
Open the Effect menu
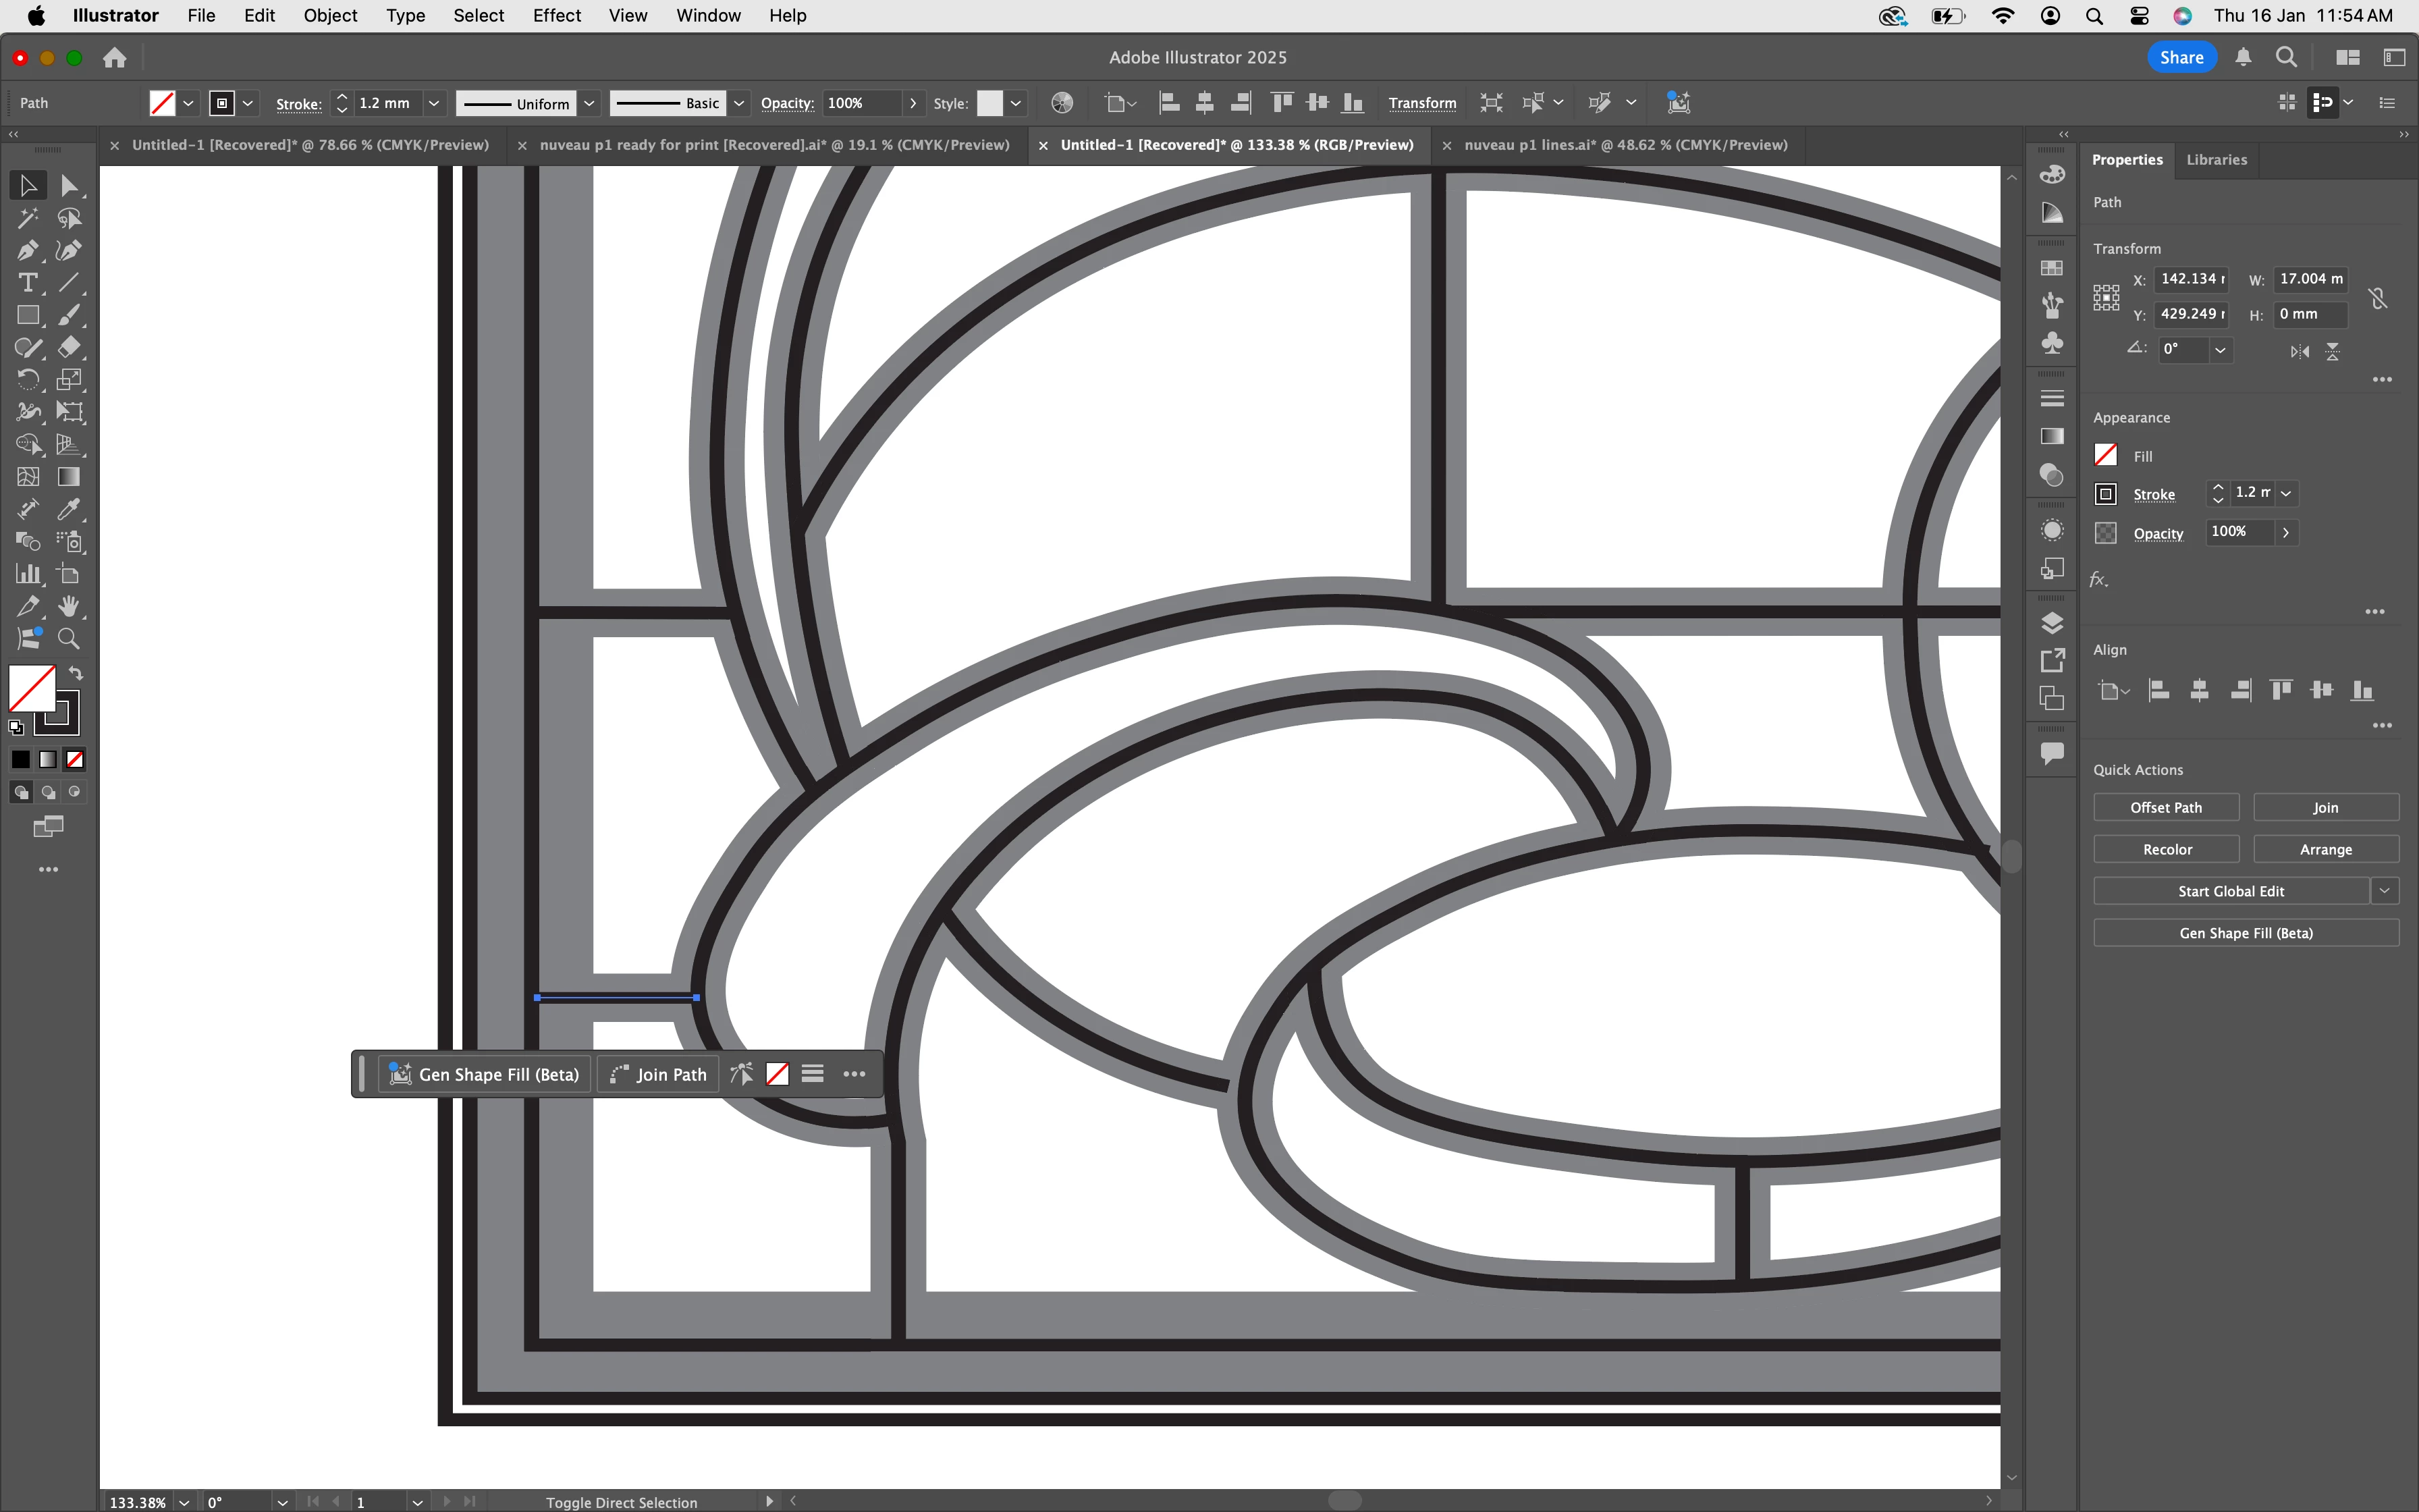click(x=555, y=16)
